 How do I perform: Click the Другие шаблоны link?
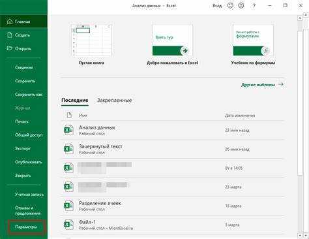[262, 85]
